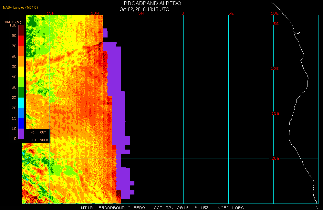Select the dark blue 10-15% colorbar swatch

coord(21,123)
